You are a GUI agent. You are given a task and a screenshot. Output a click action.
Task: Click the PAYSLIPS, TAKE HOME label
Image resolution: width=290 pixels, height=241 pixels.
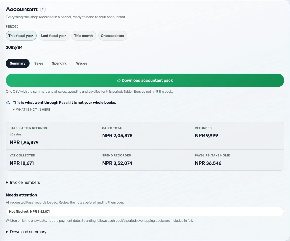coord(212,155)
